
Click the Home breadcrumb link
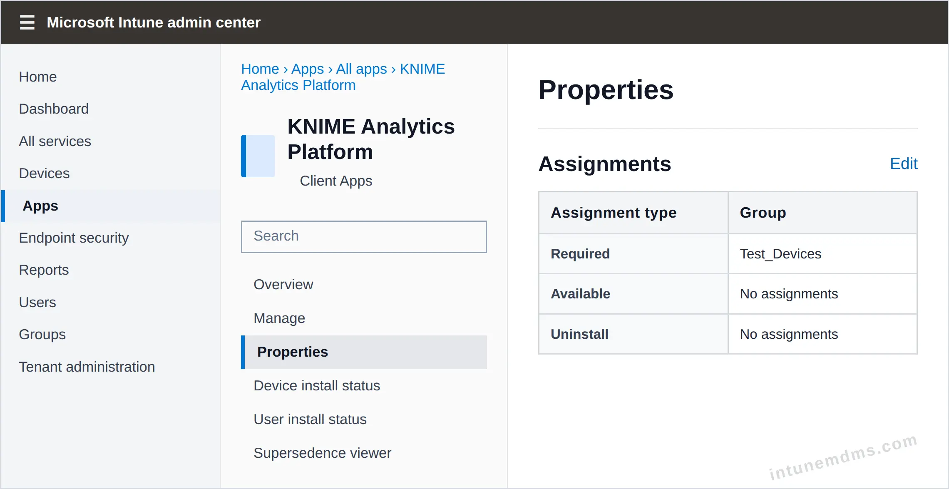click(x=260, y=69)
